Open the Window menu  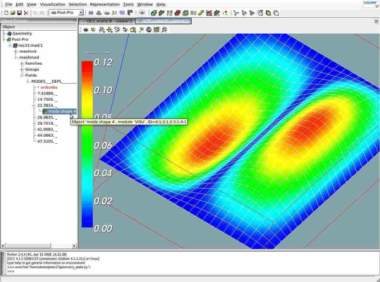pos(145,4)
